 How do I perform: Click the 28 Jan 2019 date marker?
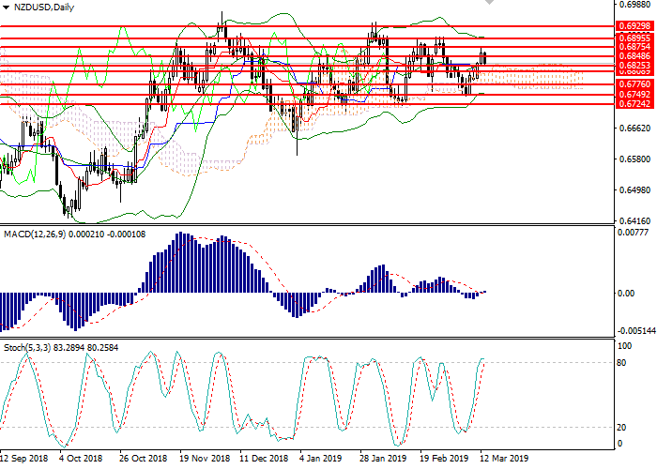tap(384, 460)
